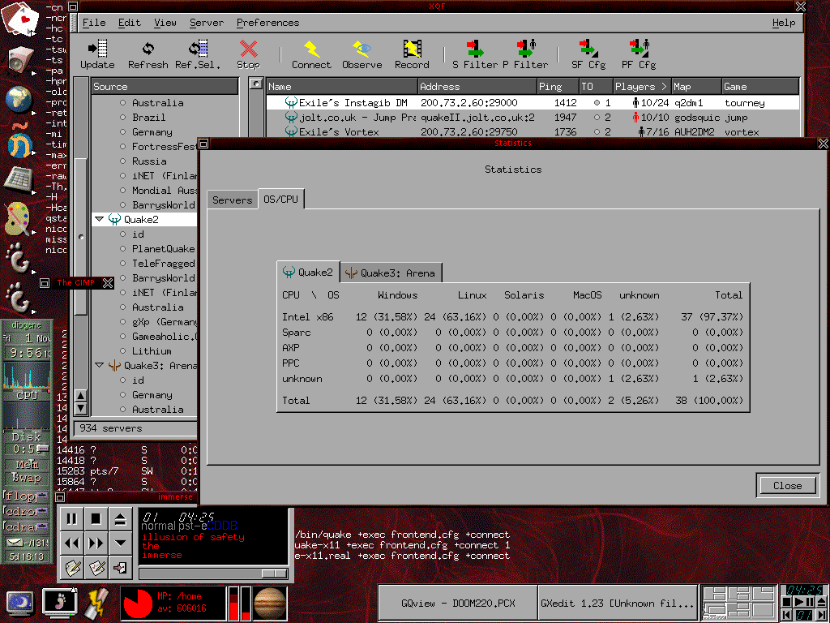Open the Server menu

[207, 23]
